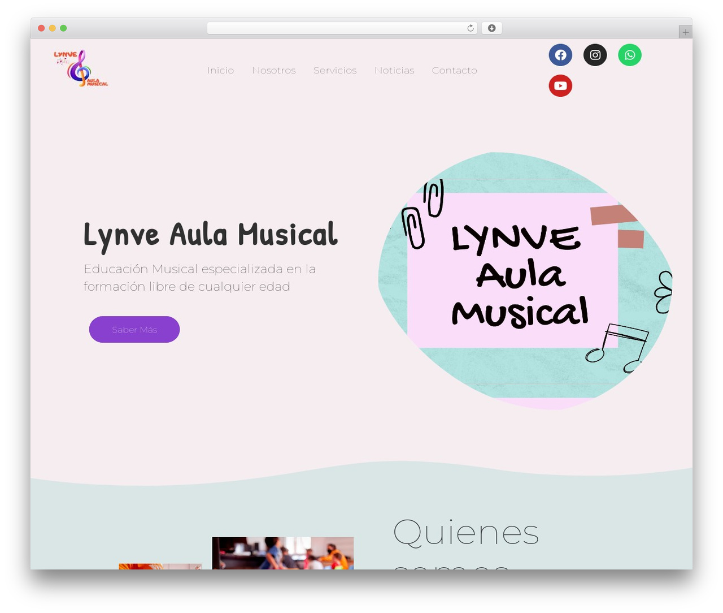Open the Facebook social icon
This screenshot has height=613, width=723.
pos(560,55)
